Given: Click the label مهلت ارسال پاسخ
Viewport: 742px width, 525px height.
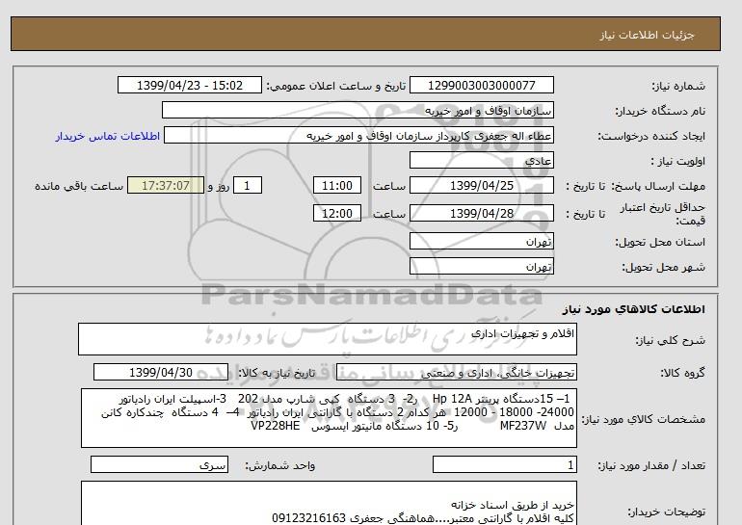Looking at the screenshot, I should point(659,186).
